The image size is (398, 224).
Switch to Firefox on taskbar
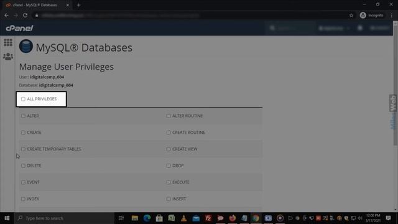232,218
